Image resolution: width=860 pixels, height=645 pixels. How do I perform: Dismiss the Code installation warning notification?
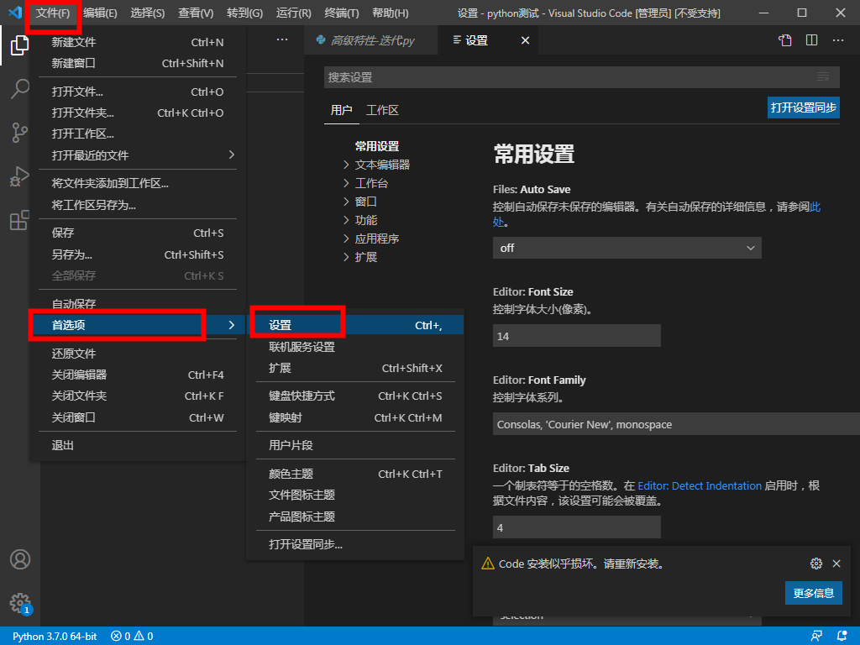pos(836,564)
